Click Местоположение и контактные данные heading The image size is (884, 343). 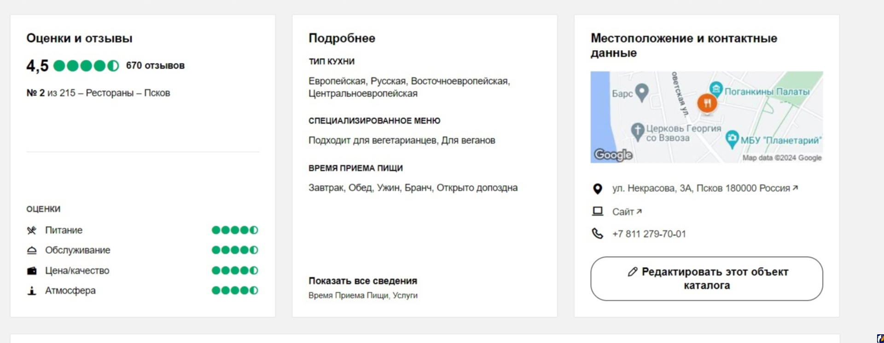684,46
